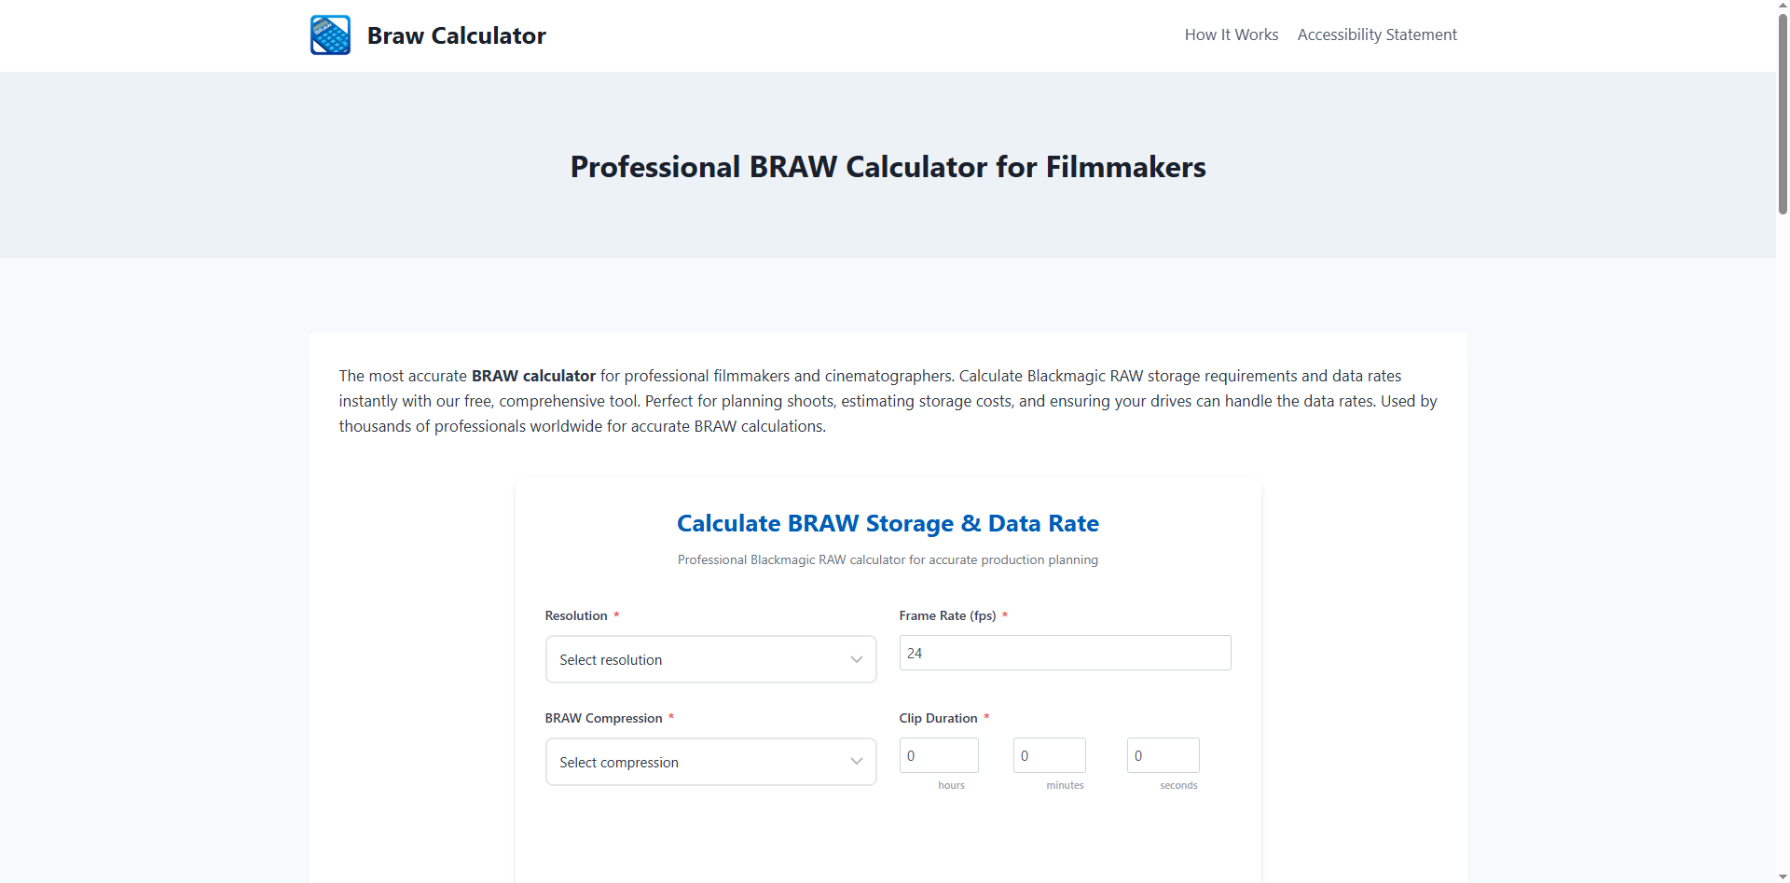This screenshot has height=883, width=1790.
Task: Expand the Select resolution dropdown
Action: coord(710,659)
